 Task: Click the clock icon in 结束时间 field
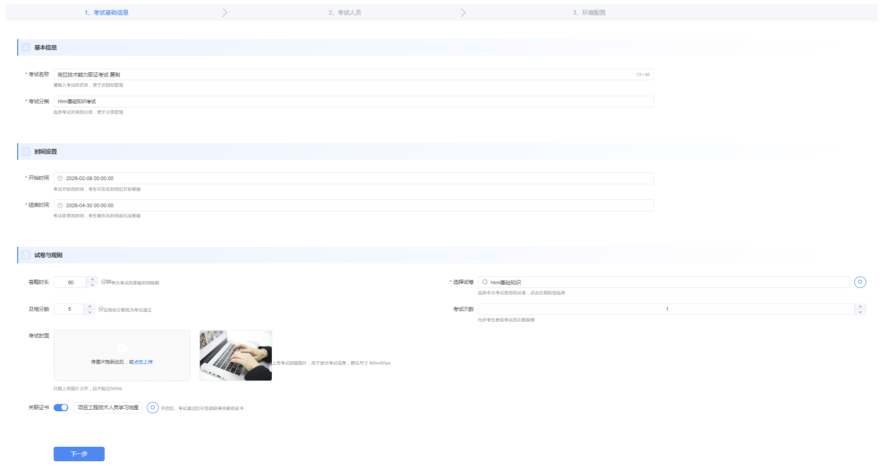click(60, 206)
